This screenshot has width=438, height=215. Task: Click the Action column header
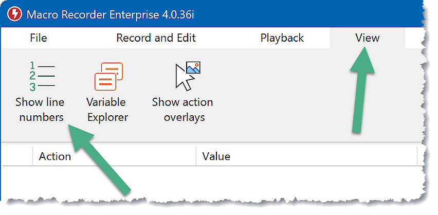coord(55,156)
